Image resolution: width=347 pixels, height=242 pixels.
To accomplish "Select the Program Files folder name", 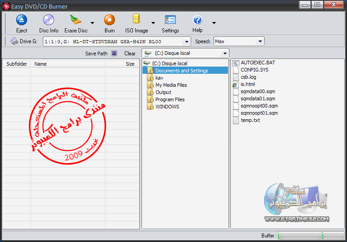I will (x=170, y=99).
